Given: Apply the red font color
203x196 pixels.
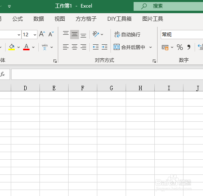Looking at the screenshot, I should click(x=26, y=47).
